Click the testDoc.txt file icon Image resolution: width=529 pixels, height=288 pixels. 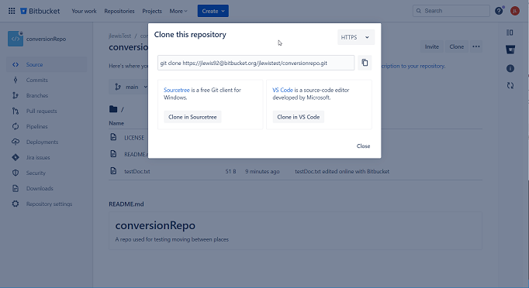(x=113, y=171)
